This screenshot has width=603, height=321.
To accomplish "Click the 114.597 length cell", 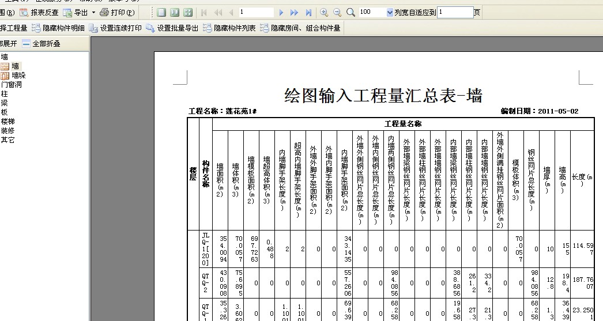I will pos(583,249).
